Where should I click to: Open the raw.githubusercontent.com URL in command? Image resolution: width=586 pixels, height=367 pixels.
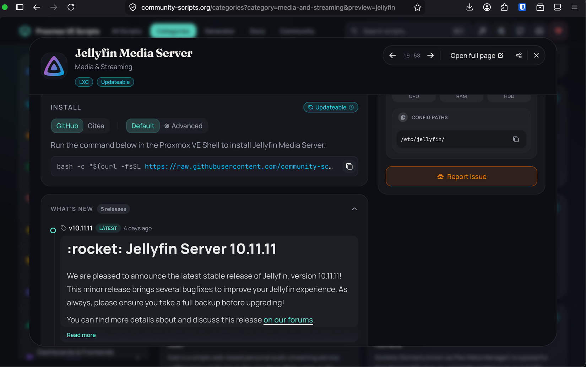point(239,166)
